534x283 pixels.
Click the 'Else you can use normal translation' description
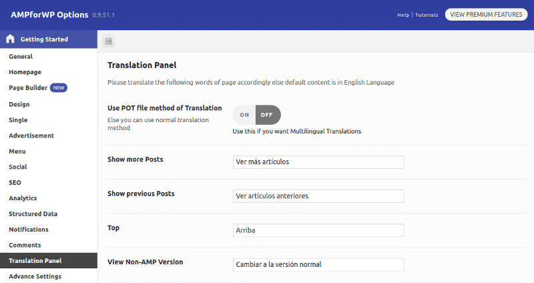158,124
